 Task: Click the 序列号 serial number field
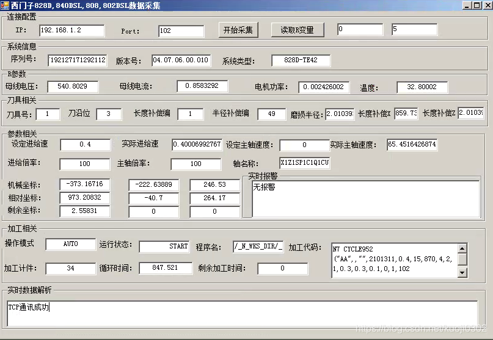point(78,60)
